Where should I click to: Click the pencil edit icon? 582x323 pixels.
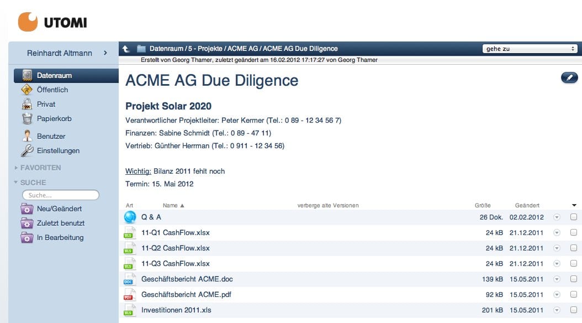coord(569,78)
